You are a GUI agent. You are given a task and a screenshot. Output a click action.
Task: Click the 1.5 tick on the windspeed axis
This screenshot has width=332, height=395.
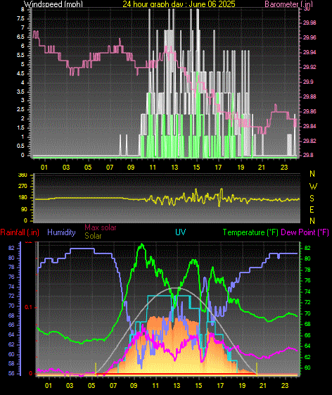[20, 127]
